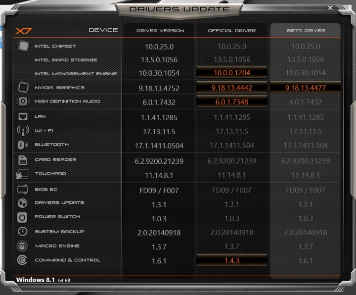The image size is (356, 295).
Task: Click the Bluetooth label
Action: pyautogui.click(x=51, y=145)
